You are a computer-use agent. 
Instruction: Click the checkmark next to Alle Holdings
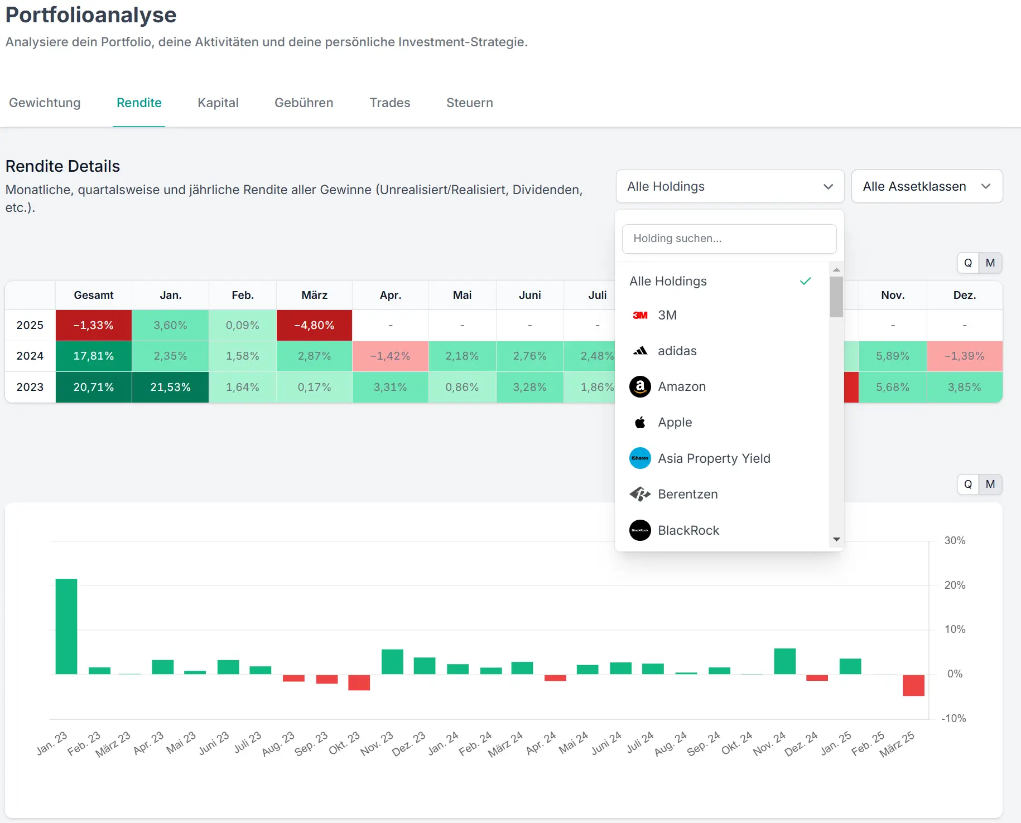(805, 281)
